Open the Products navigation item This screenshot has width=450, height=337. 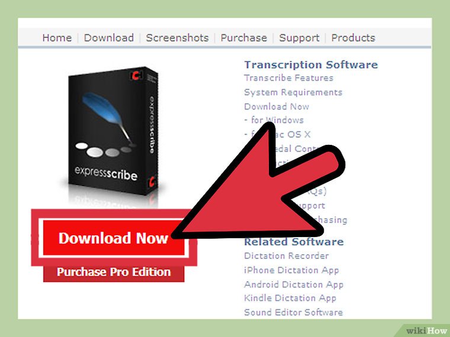[x=353, y=38]
